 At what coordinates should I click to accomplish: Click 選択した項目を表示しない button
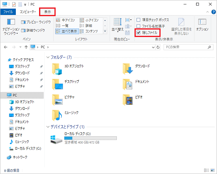coord(181,27)
